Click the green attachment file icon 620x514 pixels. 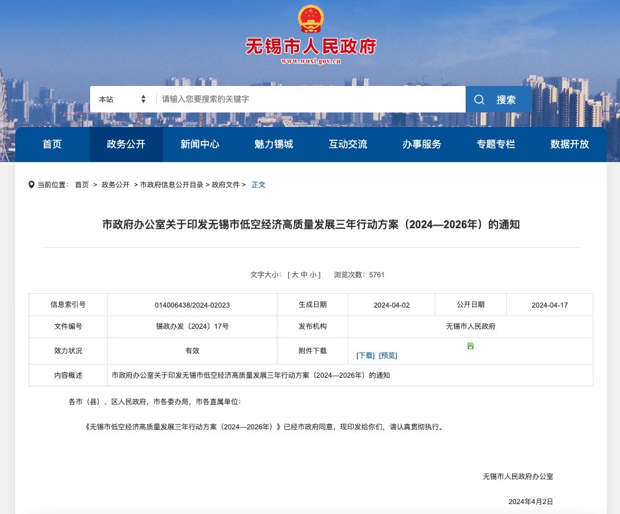coord(470,346)
